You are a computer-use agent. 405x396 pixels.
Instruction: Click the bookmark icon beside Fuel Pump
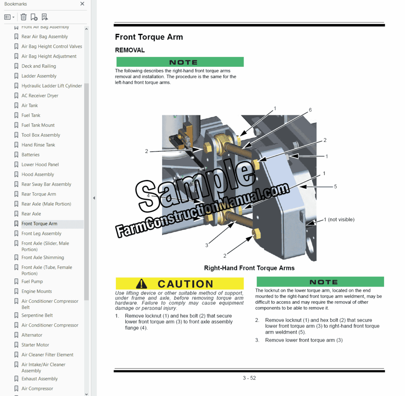tap(16, 281)
